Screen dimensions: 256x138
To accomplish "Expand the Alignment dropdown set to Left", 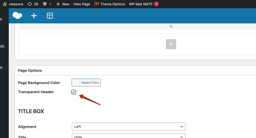I will pyautogui.click(x=129, y=127).
